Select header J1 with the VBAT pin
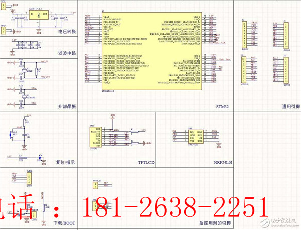This screenshot has width=301, height=230. pos(244,35)
